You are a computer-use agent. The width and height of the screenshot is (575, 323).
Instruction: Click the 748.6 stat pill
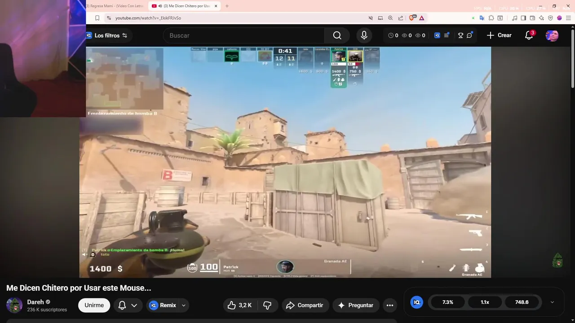coord(522,302)
